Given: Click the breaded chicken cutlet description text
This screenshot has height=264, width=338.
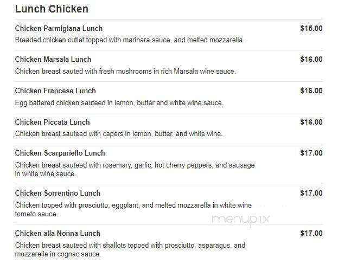Looking at the screenshot, I should [129, 40].
